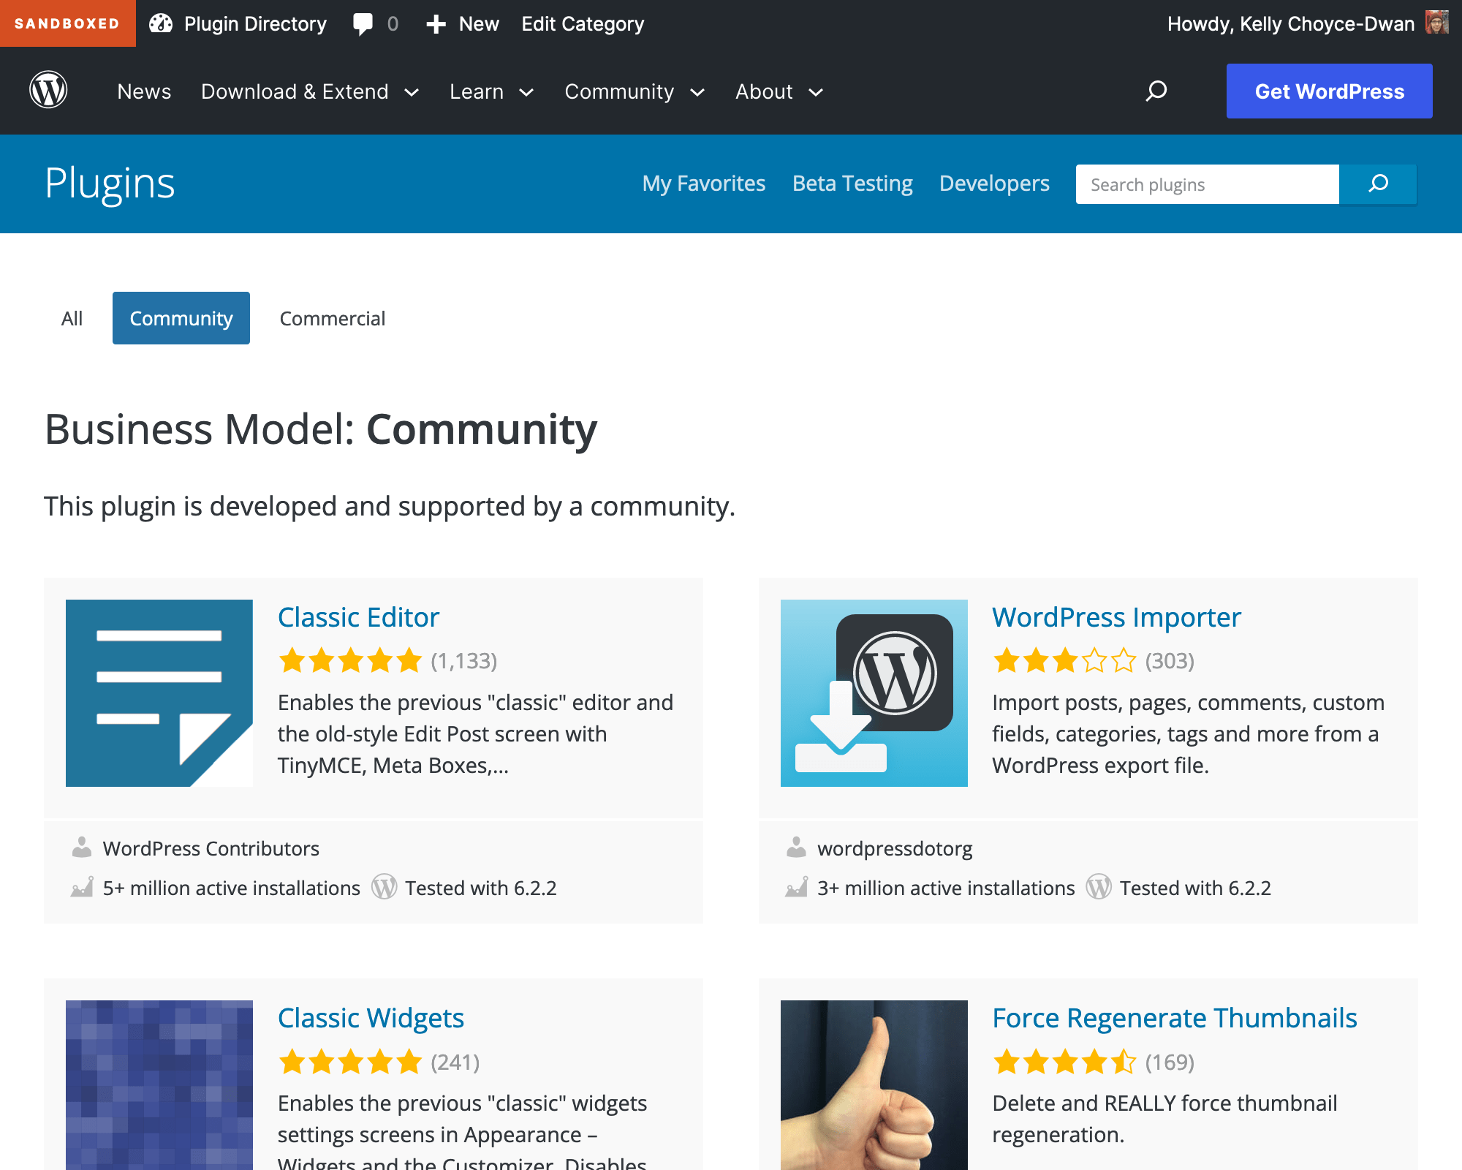The width and height of the screenshot is (1462, 1170).
Task: Click the comments bubble icon in the admin bar
Action: [x=363, y=23]
